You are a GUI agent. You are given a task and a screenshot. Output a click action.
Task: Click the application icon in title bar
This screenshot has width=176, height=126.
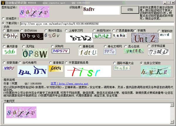click(x=3, y=2)
